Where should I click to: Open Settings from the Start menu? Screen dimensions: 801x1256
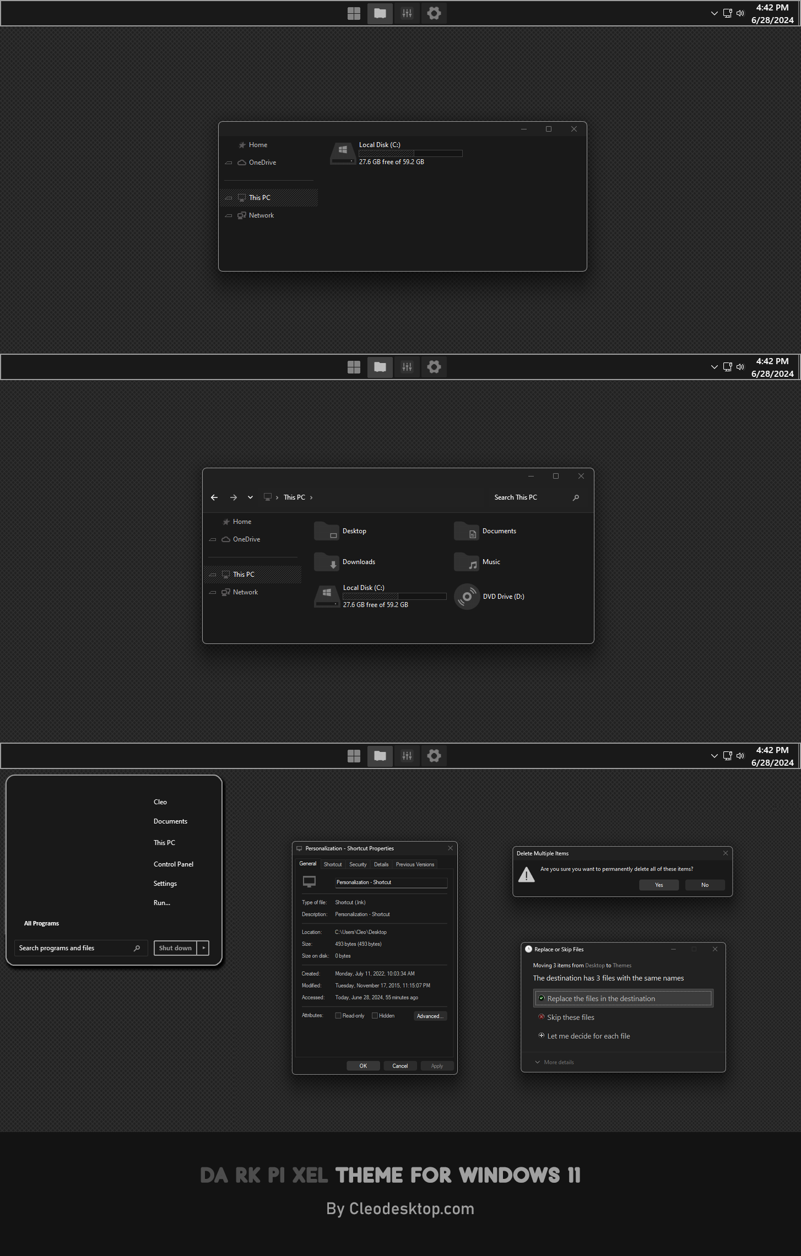165,884
